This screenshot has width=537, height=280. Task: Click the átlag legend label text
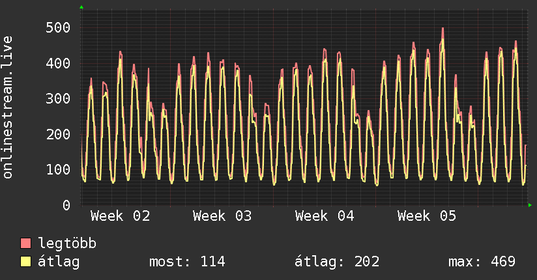point(59,262)
